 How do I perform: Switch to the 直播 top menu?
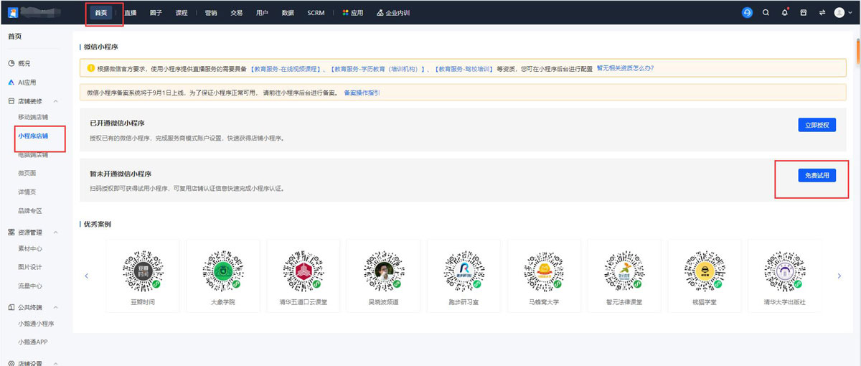(x=130, y=13)
